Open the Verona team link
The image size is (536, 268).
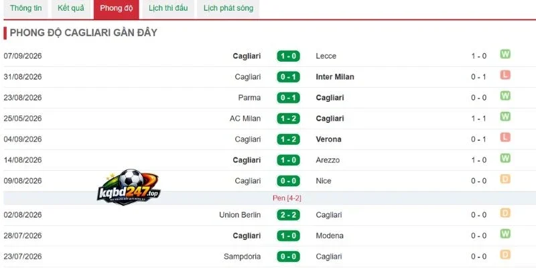(328, 139)
